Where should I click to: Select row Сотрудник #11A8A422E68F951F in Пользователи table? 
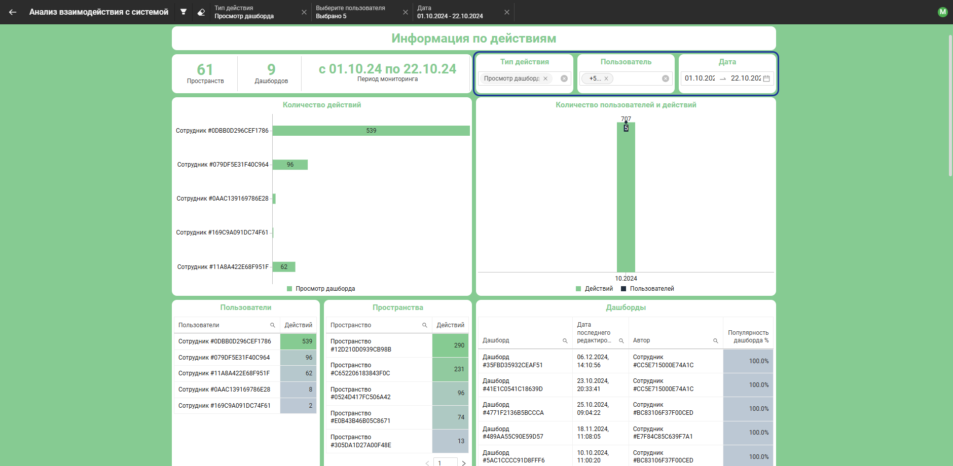245,373
